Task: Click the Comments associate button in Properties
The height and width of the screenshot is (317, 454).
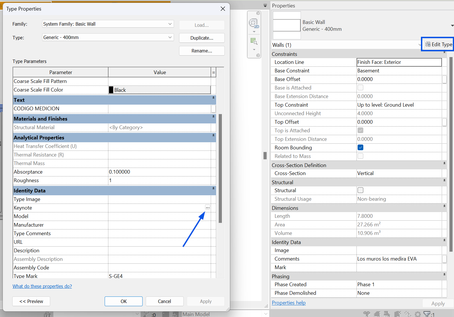Action: (x=444, y=259)
